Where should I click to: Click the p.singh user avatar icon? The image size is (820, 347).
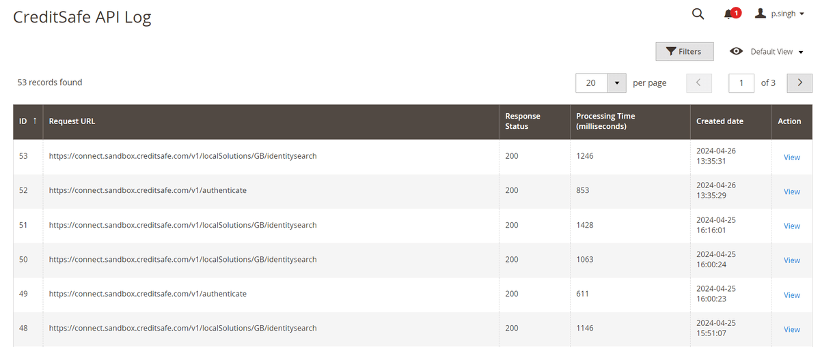760,14
